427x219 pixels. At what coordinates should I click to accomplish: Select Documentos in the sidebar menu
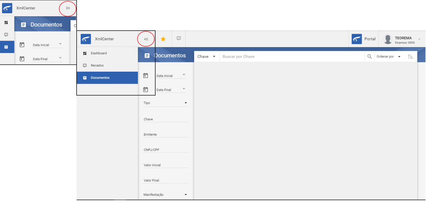pyautogui.click(x=107, y=78)
